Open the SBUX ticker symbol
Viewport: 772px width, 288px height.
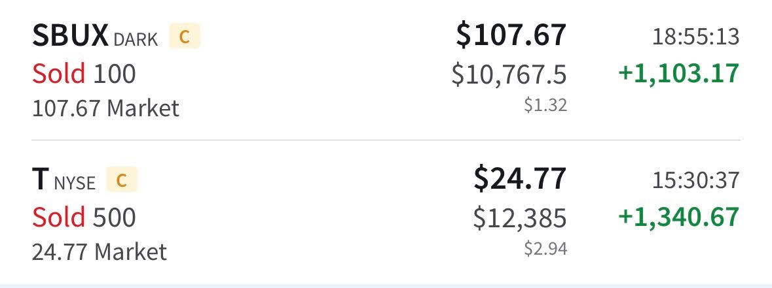click(71, 35)
